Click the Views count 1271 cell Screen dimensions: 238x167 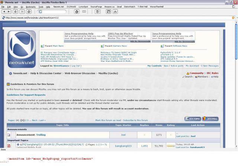tap(159, 135)
